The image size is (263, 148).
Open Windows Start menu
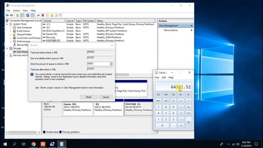coord(5,144)
